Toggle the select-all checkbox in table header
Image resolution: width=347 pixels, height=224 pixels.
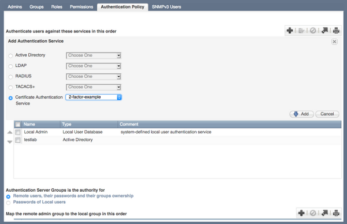click(x=18, y=124)
